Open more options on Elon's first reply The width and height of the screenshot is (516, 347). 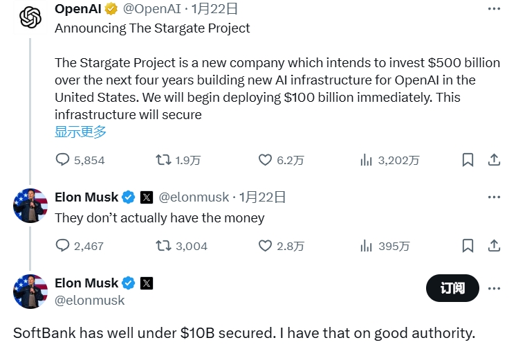tap(494, 197)
